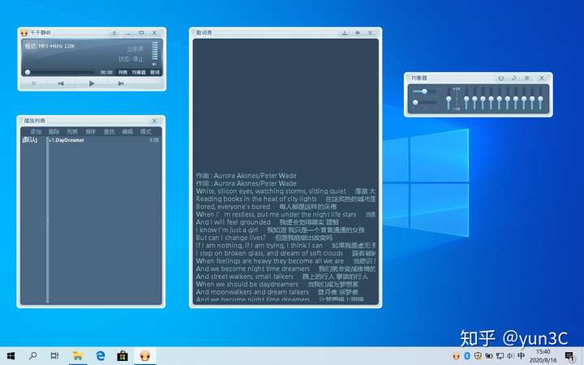The image size is (584, 365).
Task: Toggle the 均衡器 equalizer window button
Action: point(139,72)
